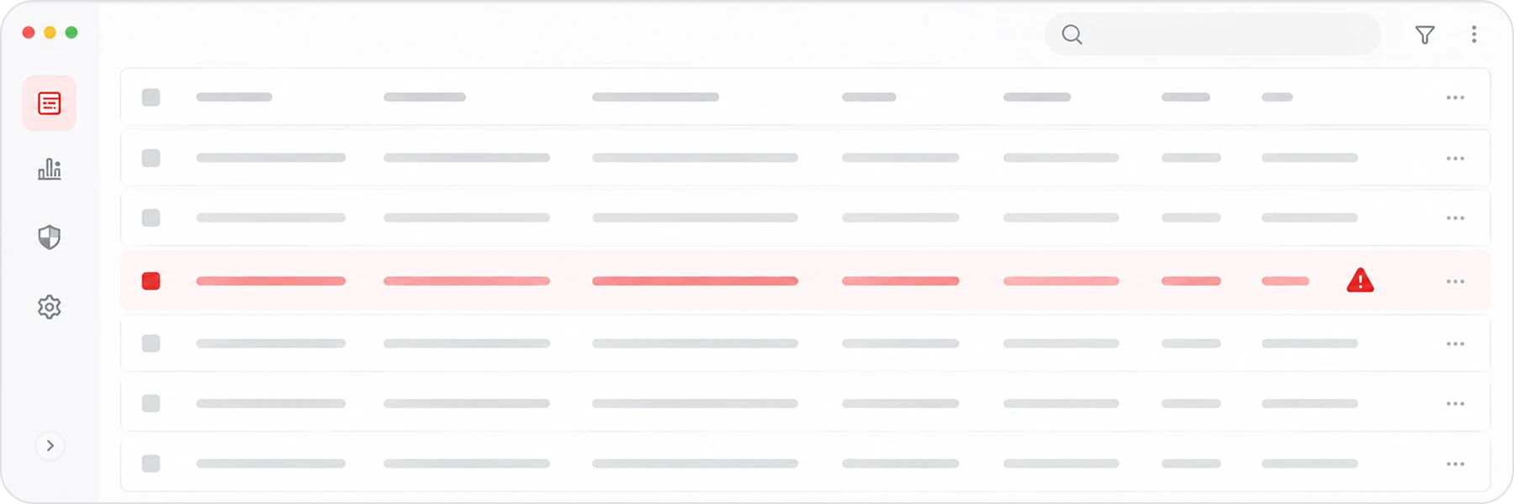Open the list view in the sidebar
This screenshot has height=504, width=1514.
coord(50,103)
